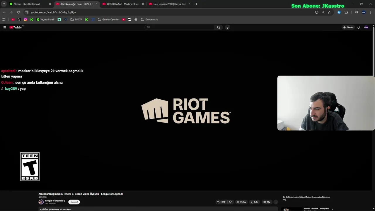Start voice search with the microphone icon
Image resolution: width=375 pixels, height=211 pixels.
pos(227,27)
